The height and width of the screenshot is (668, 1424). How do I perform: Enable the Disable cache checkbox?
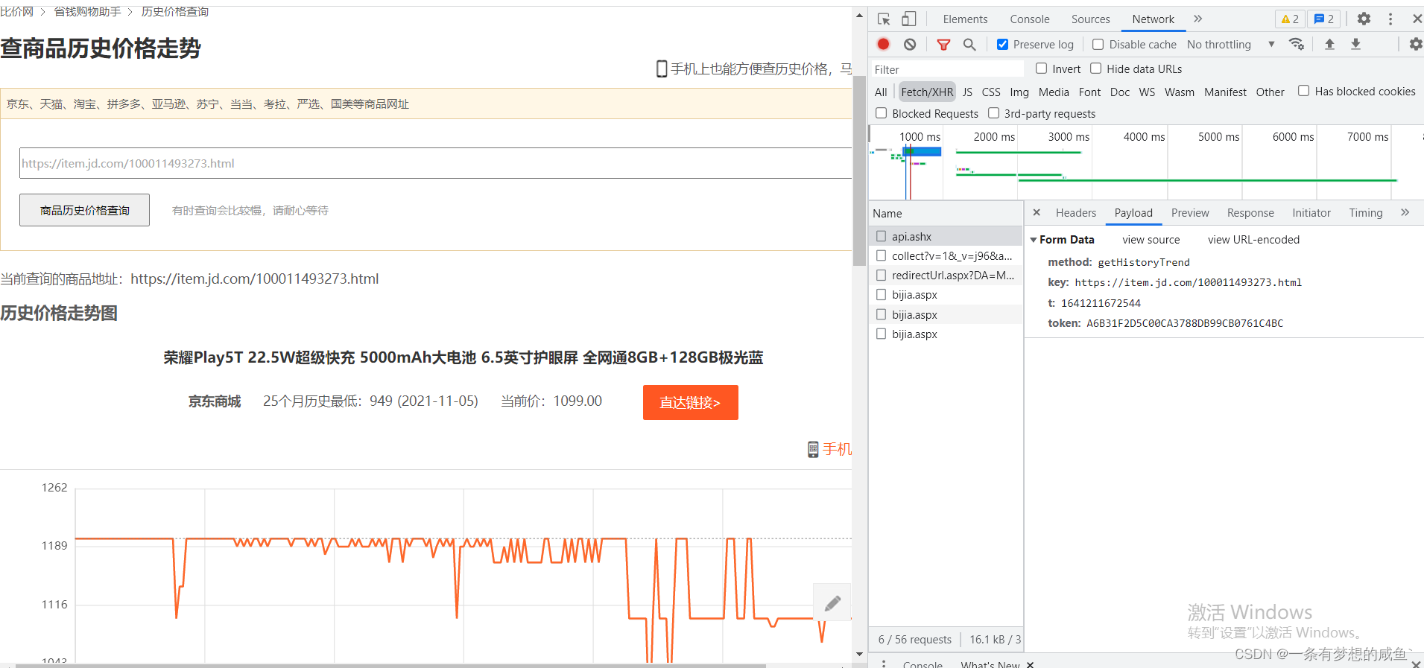1098,45
